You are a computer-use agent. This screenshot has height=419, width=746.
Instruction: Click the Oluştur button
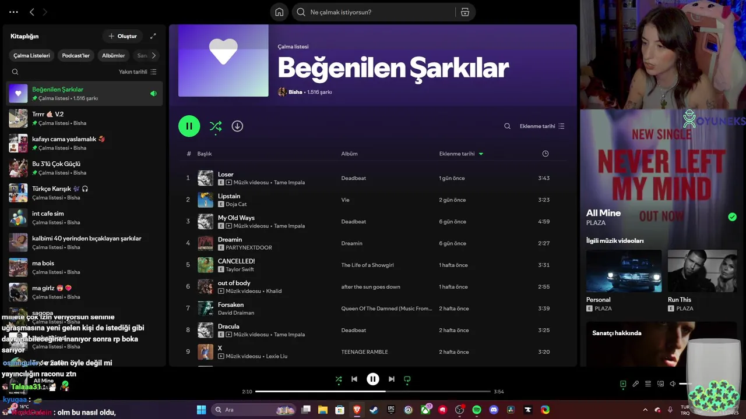[122, 36]
